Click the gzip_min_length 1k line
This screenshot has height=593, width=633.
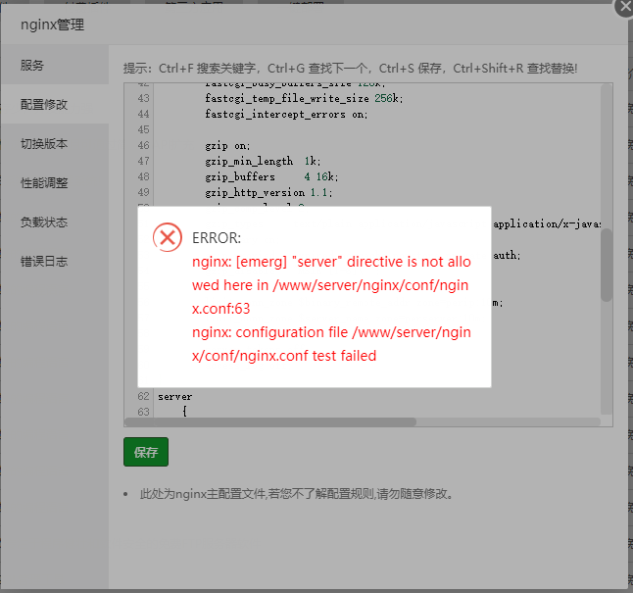pyautogui.click(x=263, y=161)
